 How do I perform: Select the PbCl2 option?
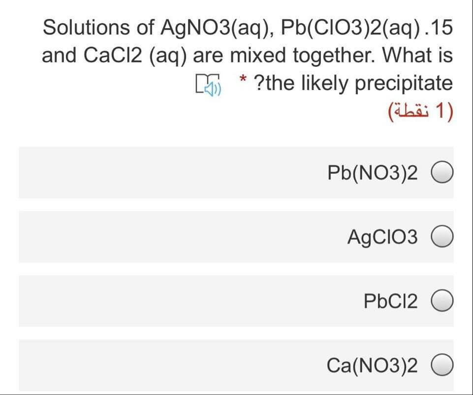pos(442,300)
